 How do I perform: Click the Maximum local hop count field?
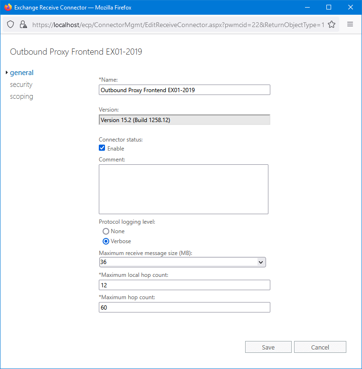click(184, 285)
